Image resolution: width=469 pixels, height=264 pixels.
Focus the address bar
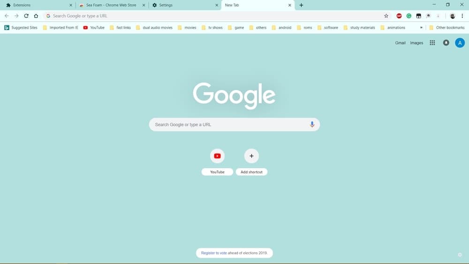pyautogui.click(x=217, y=16)
